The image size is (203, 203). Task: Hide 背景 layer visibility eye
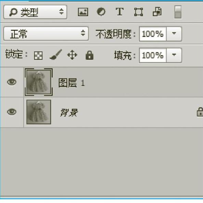12,112
